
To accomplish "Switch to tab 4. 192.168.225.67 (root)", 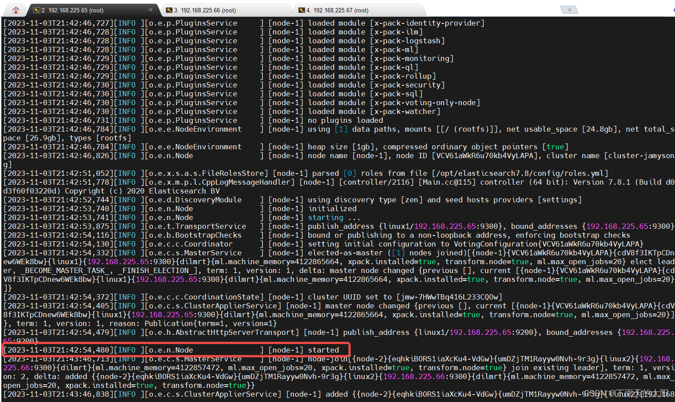I will tap(337, 10).
